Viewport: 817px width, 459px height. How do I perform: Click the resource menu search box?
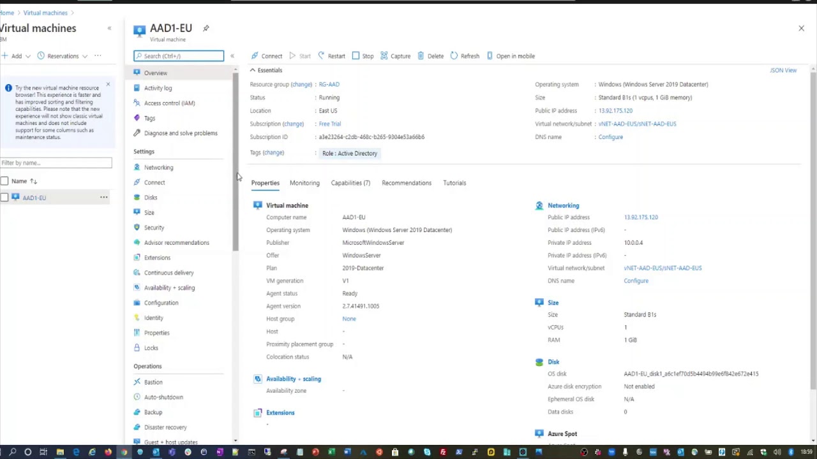pos(179,56)
